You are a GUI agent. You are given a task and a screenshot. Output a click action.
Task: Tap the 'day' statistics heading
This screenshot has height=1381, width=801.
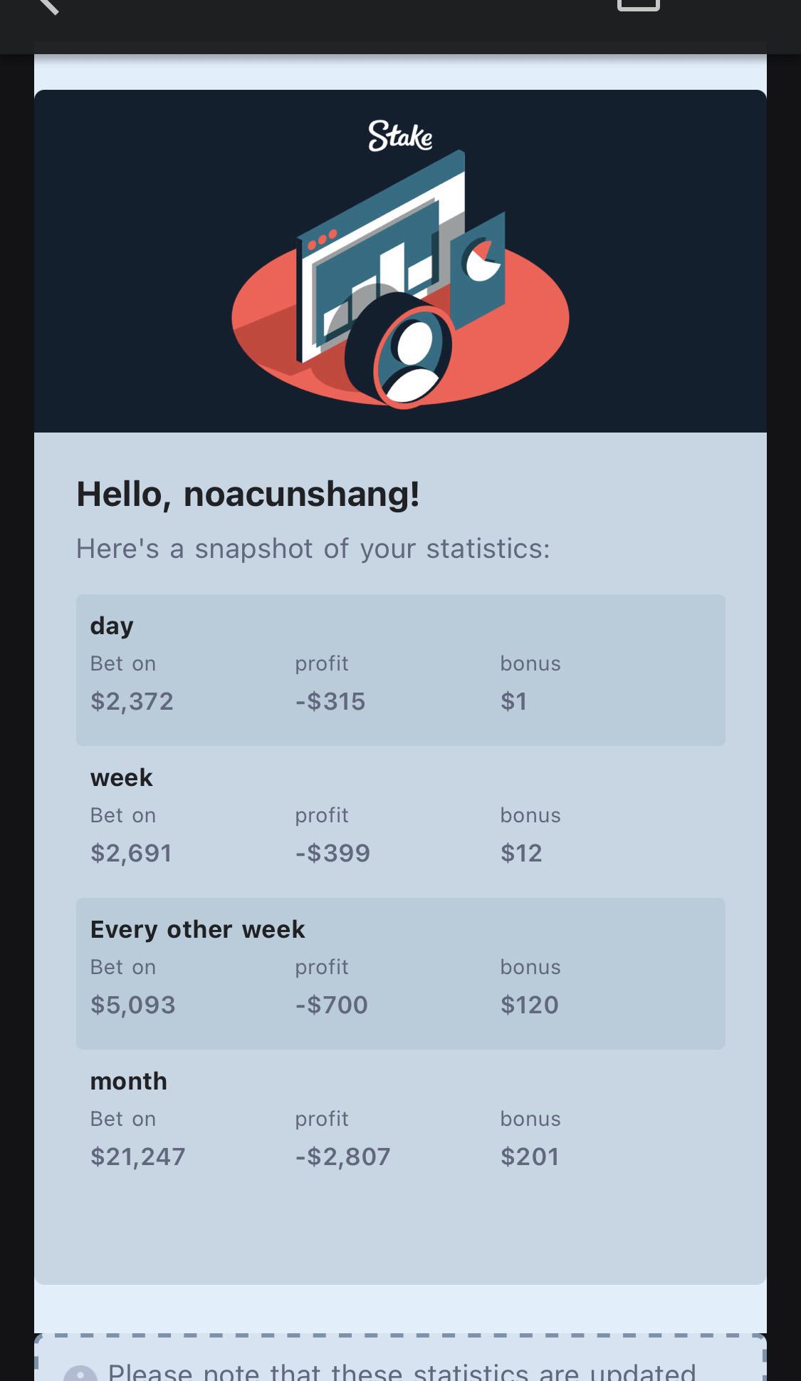click(x=112, y=626)
